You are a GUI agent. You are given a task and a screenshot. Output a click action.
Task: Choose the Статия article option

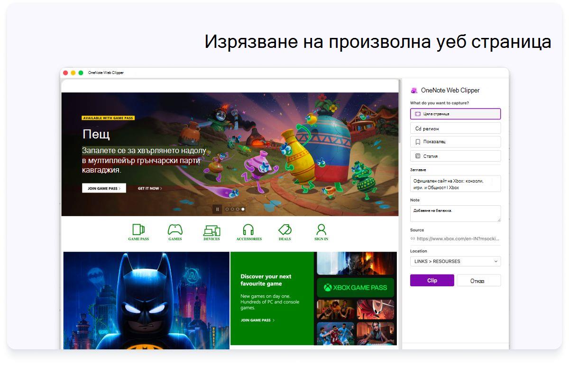coord(455,156)
